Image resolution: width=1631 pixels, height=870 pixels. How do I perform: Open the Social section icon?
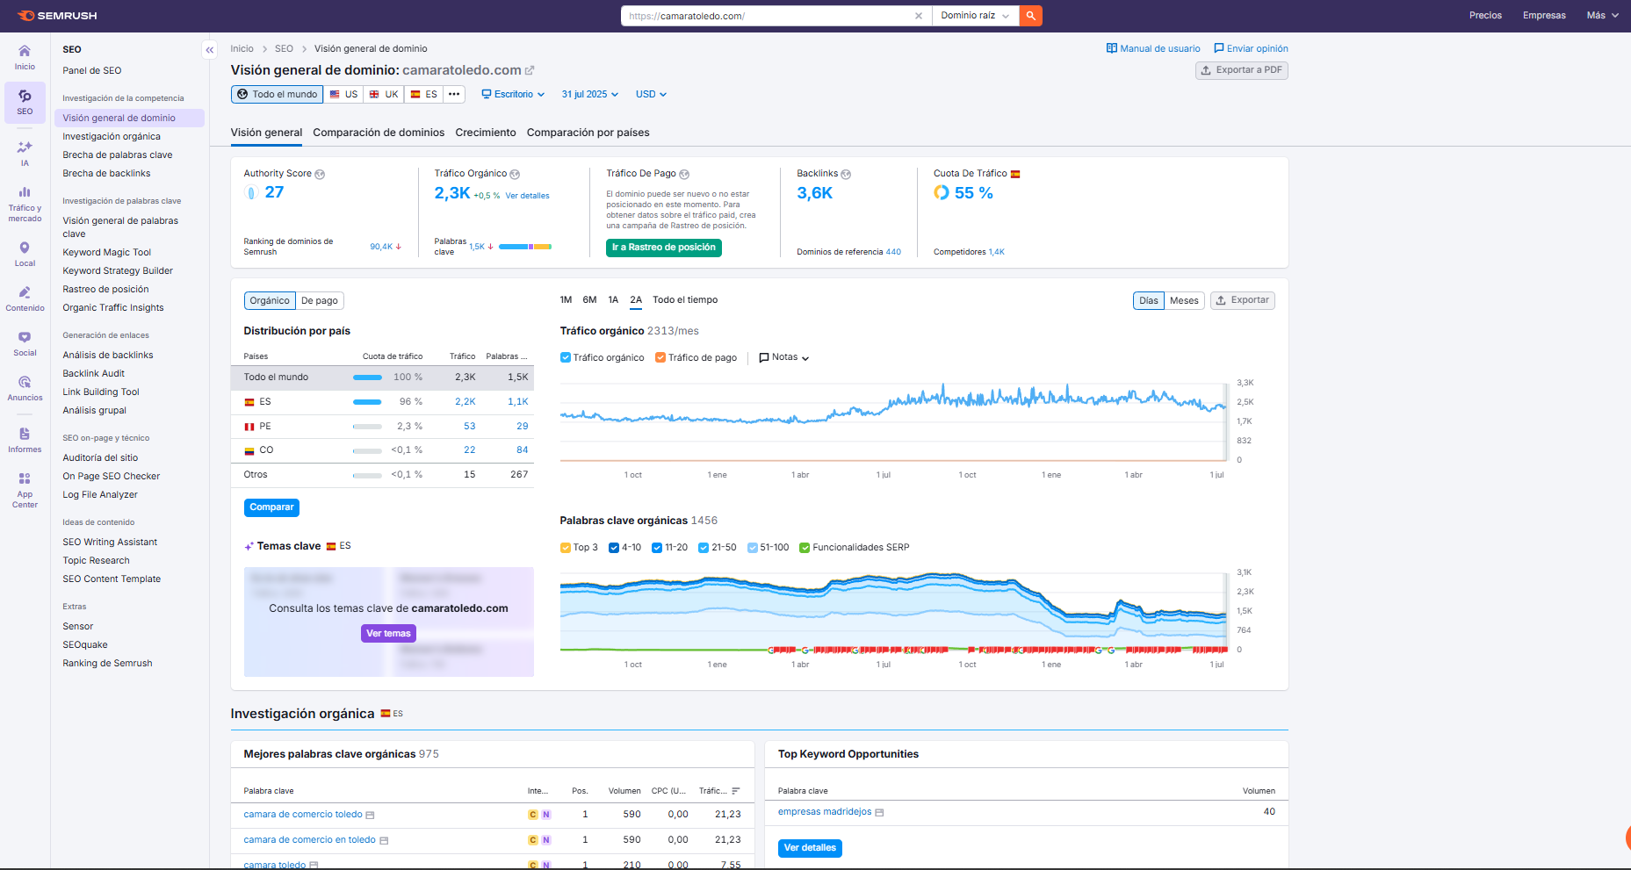[x=25, y=343]
